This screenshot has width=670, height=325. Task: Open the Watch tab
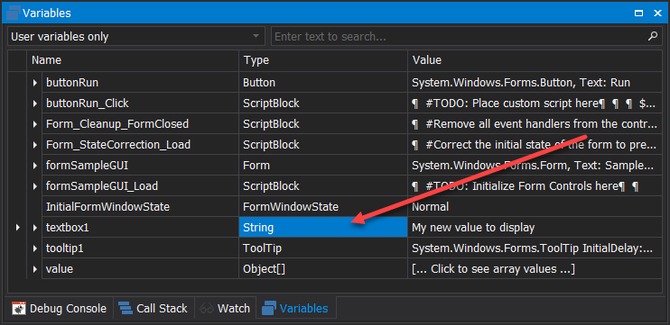tap(225, 308)
